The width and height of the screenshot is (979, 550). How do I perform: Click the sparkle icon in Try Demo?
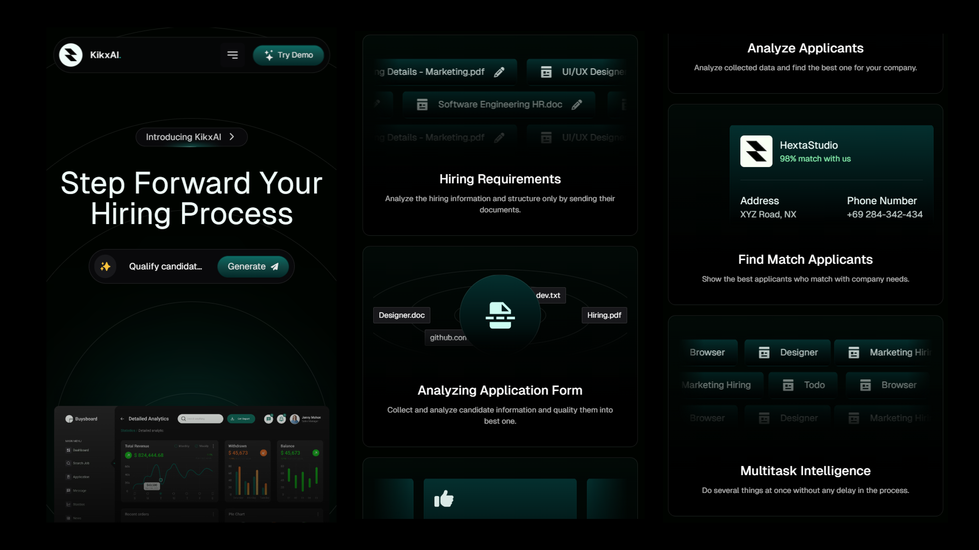(269, 55)
